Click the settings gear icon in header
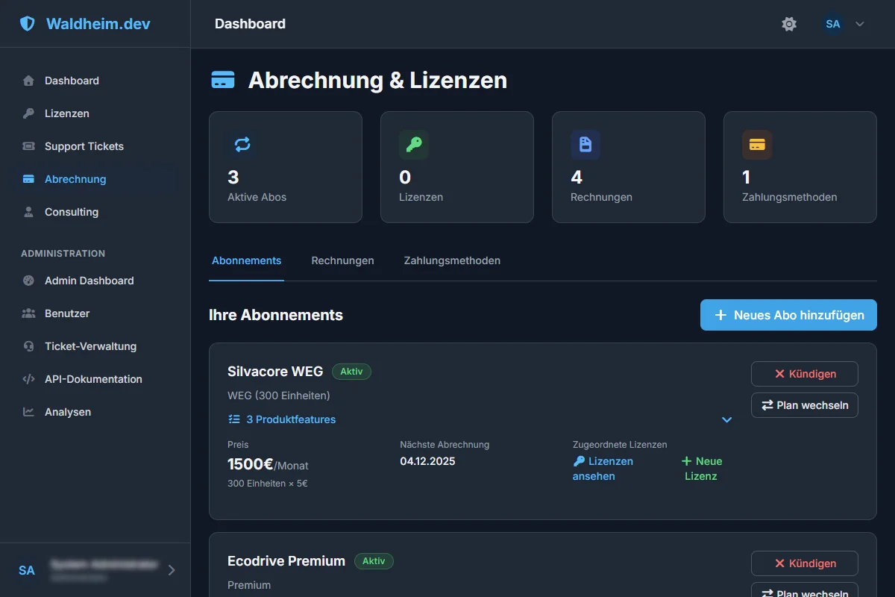The height and width of the screenshot is (597, 895). (x=789, y=24)
